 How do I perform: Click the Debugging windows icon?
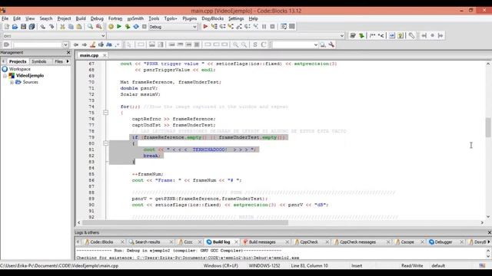click(284, 27)
